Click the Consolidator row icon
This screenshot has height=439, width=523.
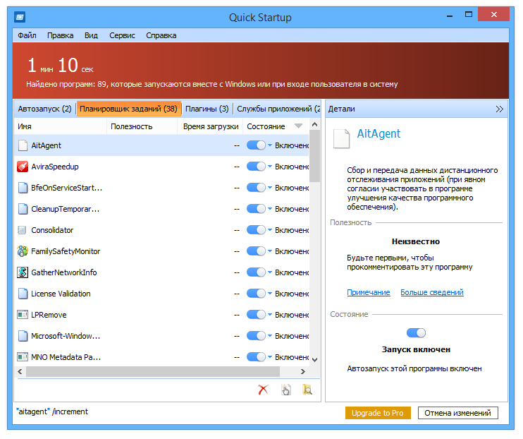[x=22, y=230]
